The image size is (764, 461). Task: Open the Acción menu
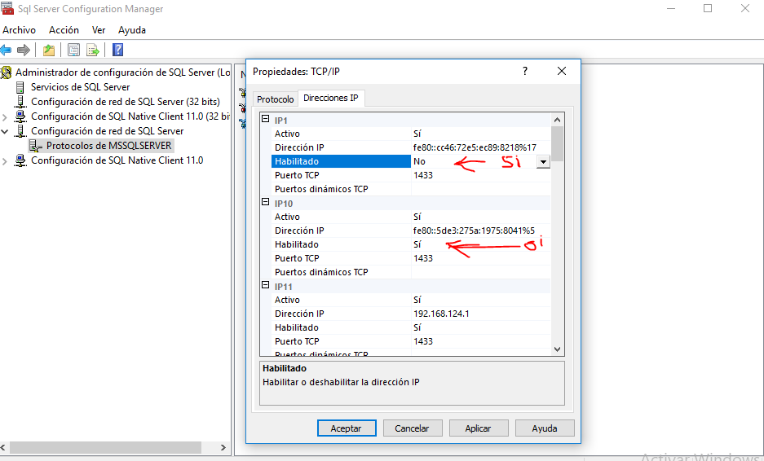(x=64, y=30)
